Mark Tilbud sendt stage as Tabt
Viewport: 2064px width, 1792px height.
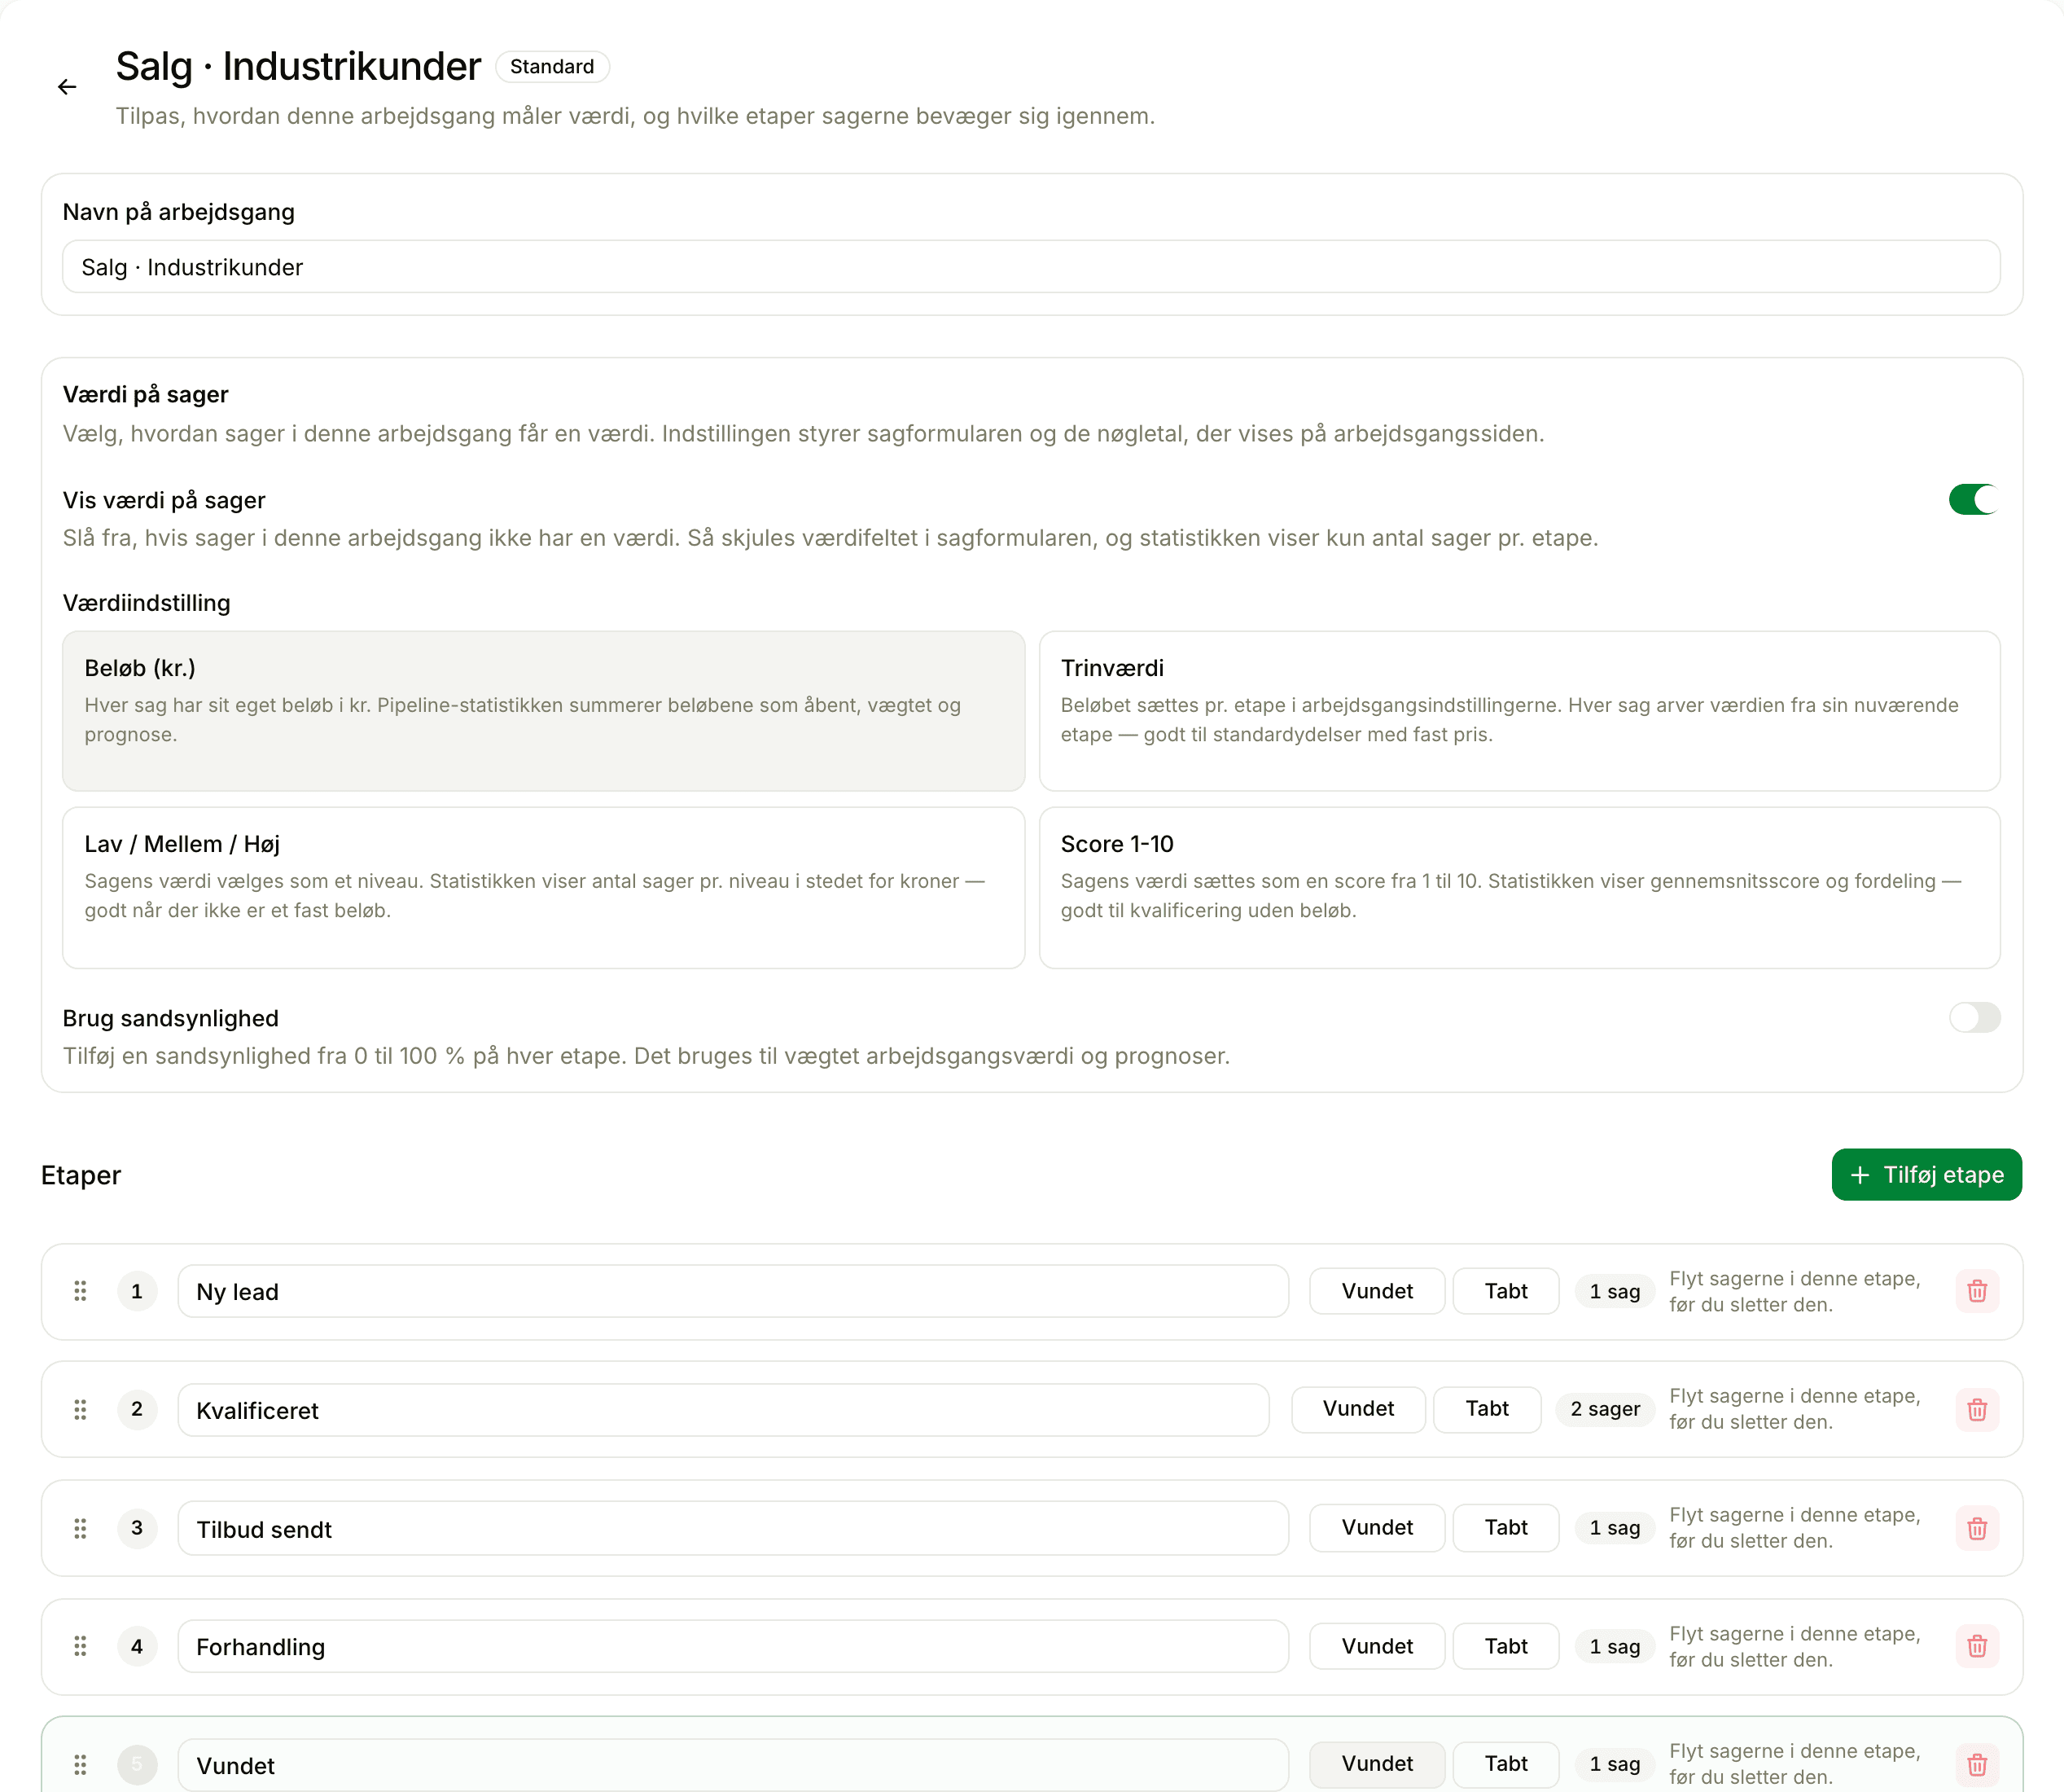[x=1505, y=1527]
